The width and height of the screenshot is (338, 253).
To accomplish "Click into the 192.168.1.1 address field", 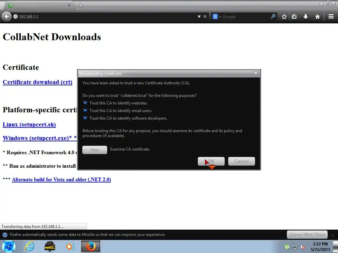I will tap(106, 16).
